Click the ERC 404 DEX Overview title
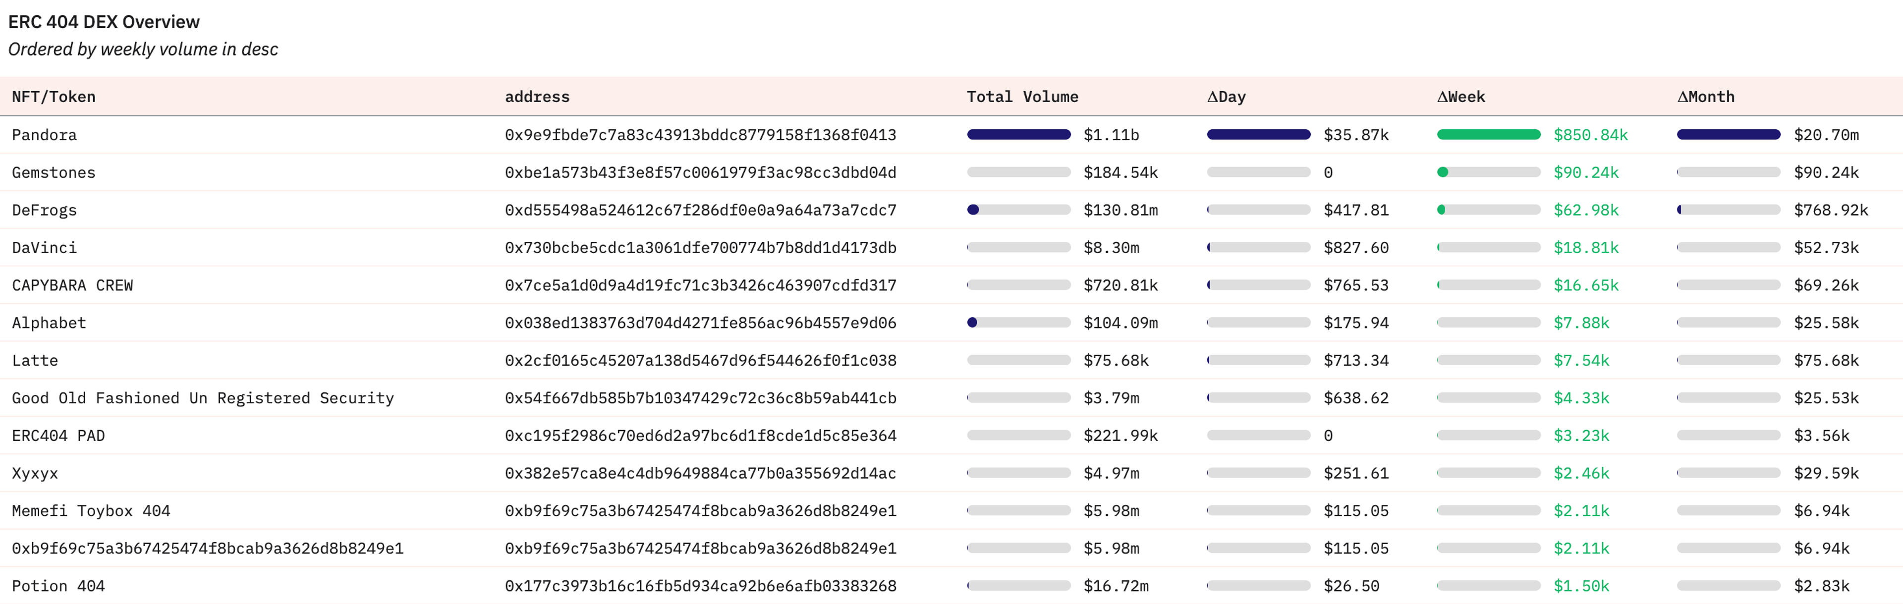1903x604 pixels. click(x=104, y=21)
